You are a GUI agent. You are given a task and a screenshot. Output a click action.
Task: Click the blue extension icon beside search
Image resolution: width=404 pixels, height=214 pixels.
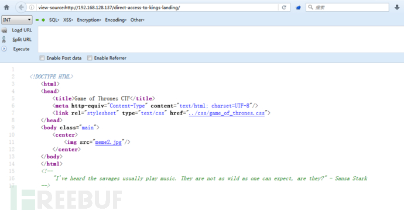click(298, 8)
